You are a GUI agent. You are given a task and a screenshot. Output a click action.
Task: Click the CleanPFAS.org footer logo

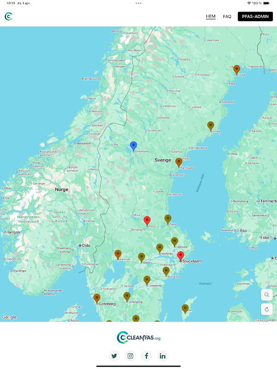pyautogui.click(x=138, y=338)
